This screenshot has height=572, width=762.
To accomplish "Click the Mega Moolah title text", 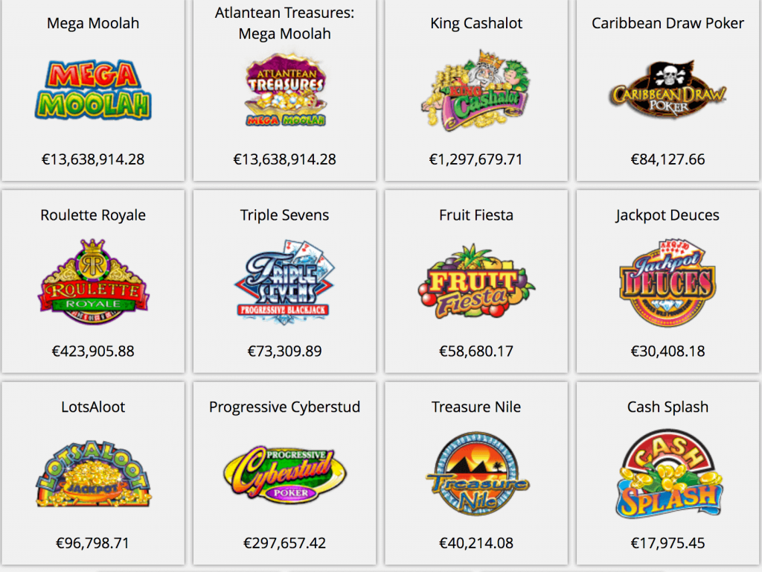I will coord(93,23).
